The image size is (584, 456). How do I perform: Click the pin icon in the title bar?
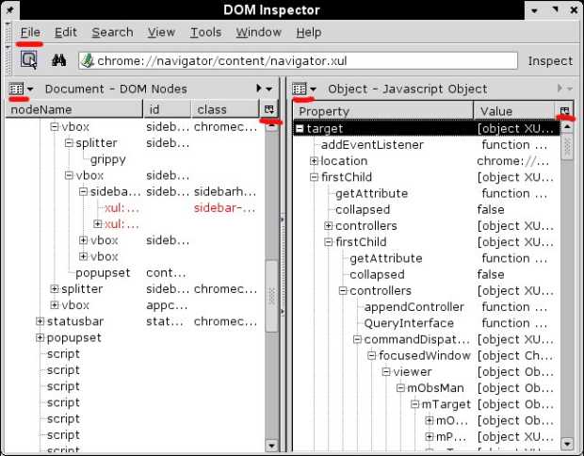click(x=10, y=9)
